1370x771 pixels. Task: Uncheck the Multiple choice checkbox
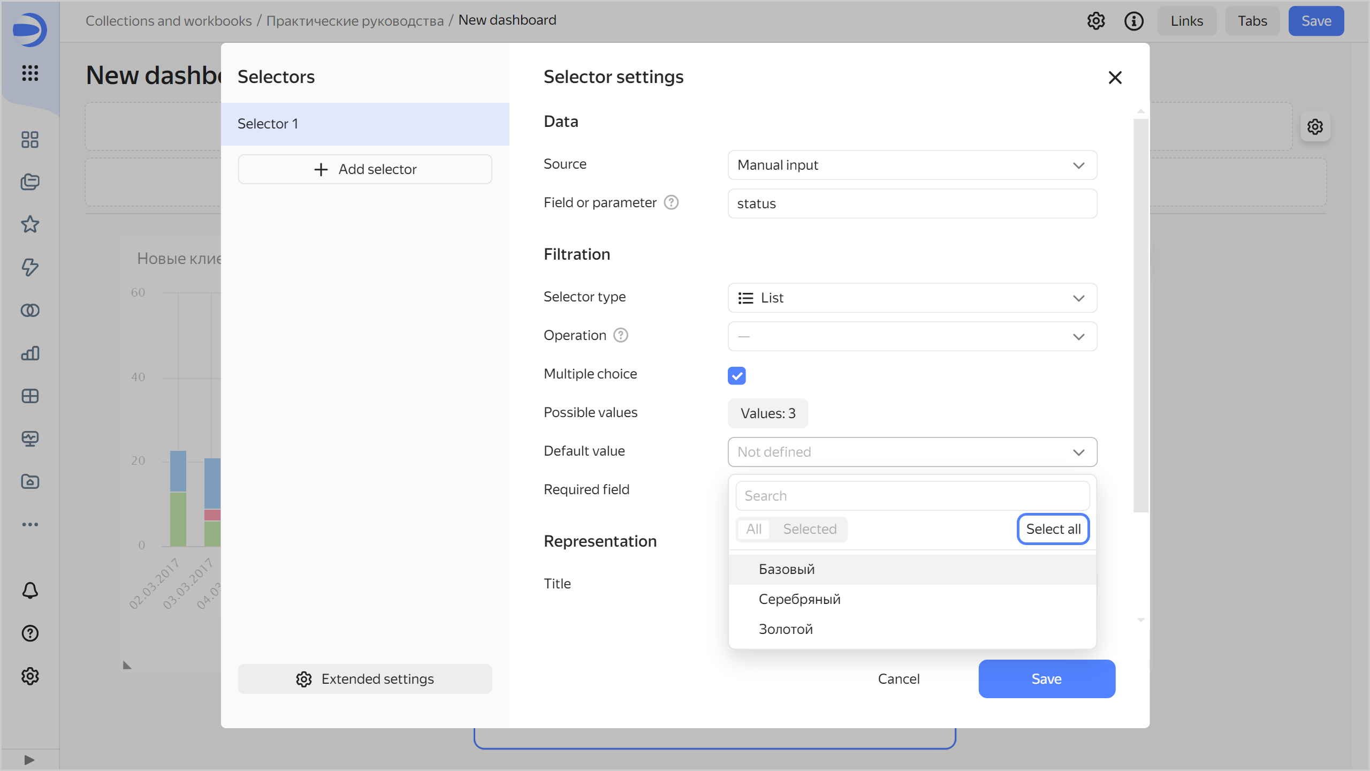coord(736,375)
